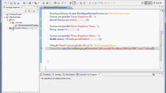Screen dimensions: 166x93
Task: Click Remove All Finished Operations icon
Action: pyautogui.click(x=154, y=74)
